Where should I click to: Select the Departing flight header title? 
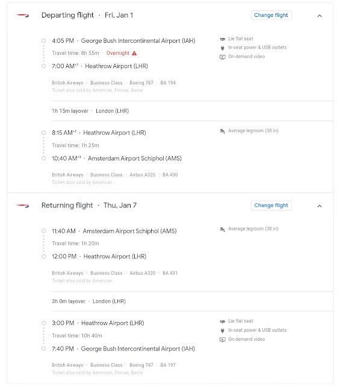point(67,15)
